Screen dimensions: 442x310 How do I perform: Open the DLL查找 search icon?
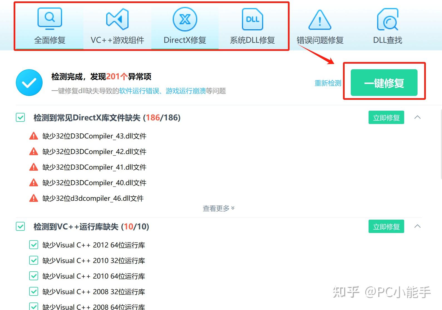tap(387, 19)
